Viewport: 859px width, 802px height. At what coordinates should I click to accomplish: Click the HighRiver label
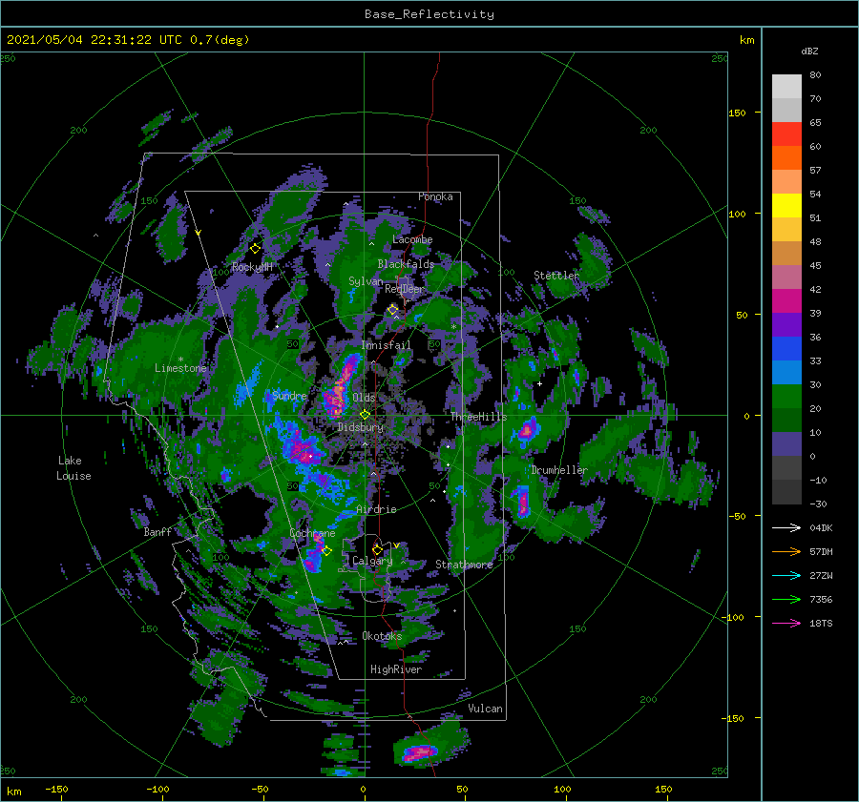[x=396, y=669]
